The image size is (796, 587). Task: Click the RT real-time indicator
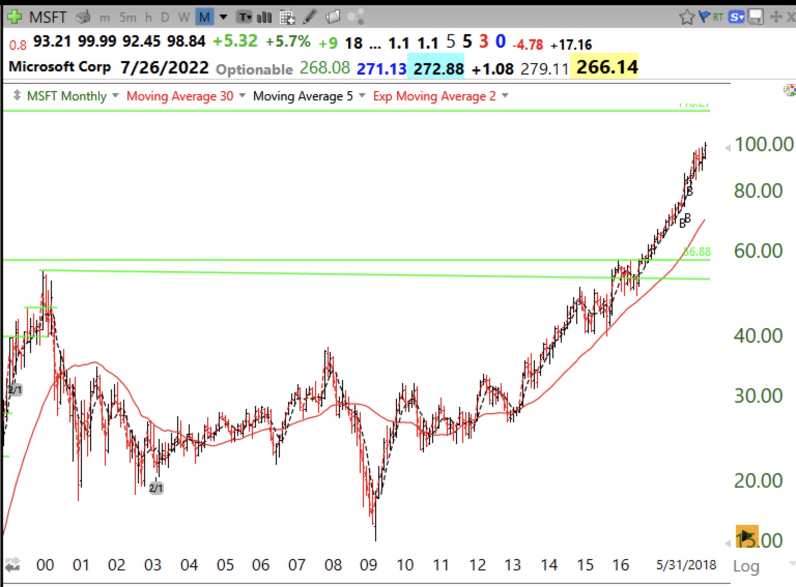(718, 17)
